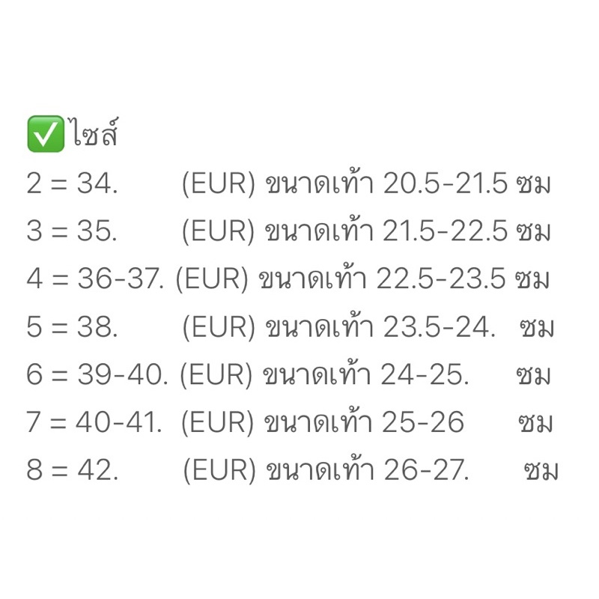
Task: Select the size row "6 = 39-40."
Action: pyautogui.click(x=97, y=375)
